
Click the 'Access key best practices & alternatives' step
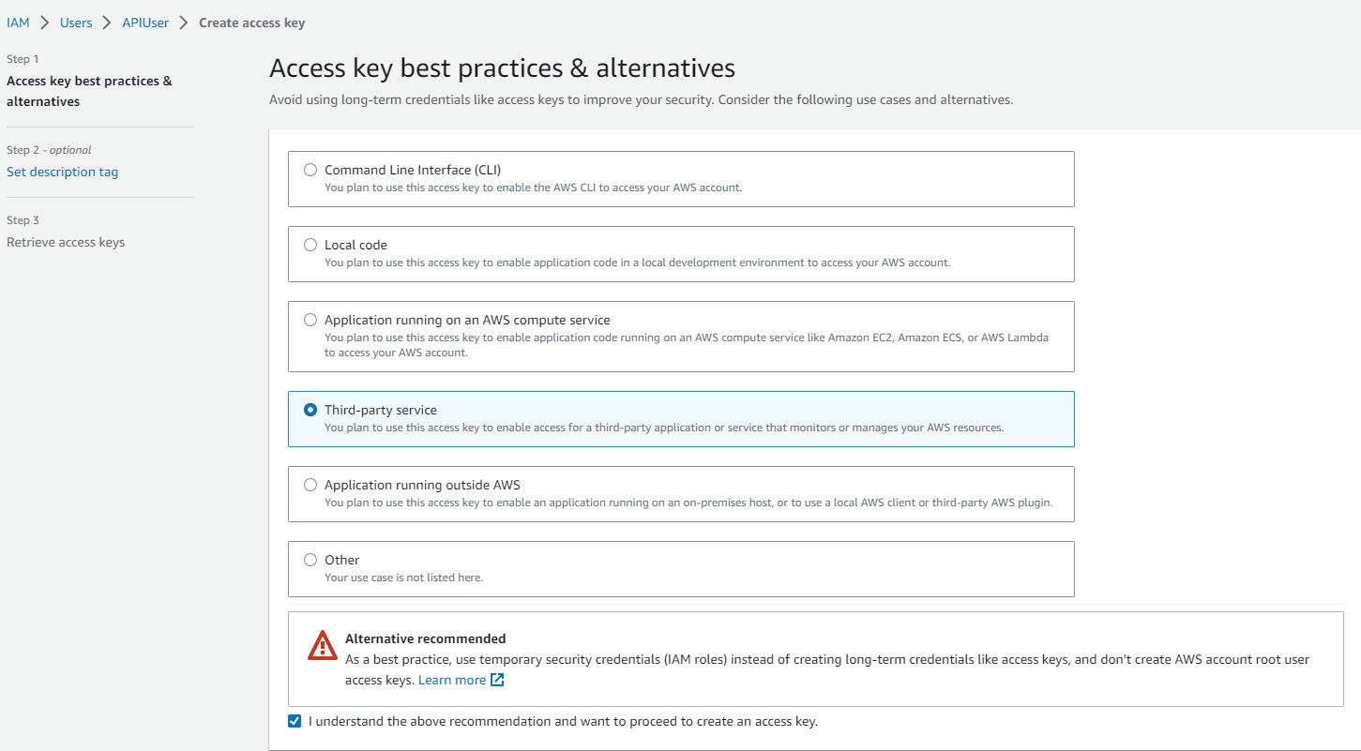[x=89, y=91]
